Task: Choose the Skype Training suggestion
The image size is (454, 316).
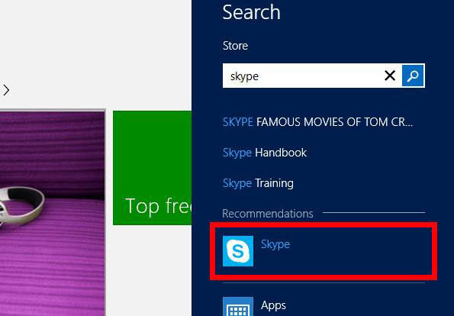Action: click(258, 183)
